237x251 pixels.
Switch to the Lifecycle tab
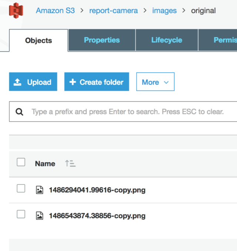tap(167, 40)
